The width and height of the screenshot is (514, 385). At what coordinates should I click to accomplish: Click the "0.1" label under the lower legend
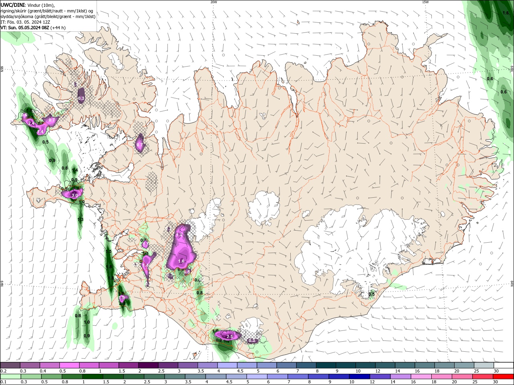[x=3, y=382]
